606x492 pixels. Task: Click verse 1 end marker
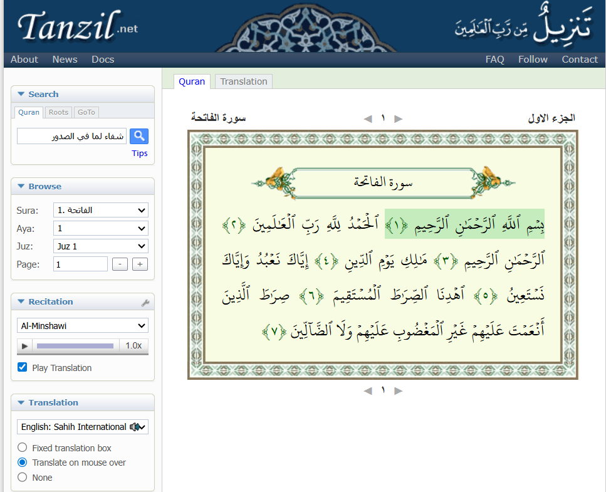[397, 226]
